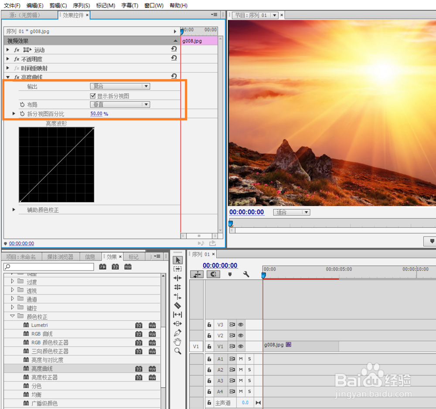Open the 文件(F) menu
The height and width of the screenshot is (409, 436).
[x=12, y=5]
